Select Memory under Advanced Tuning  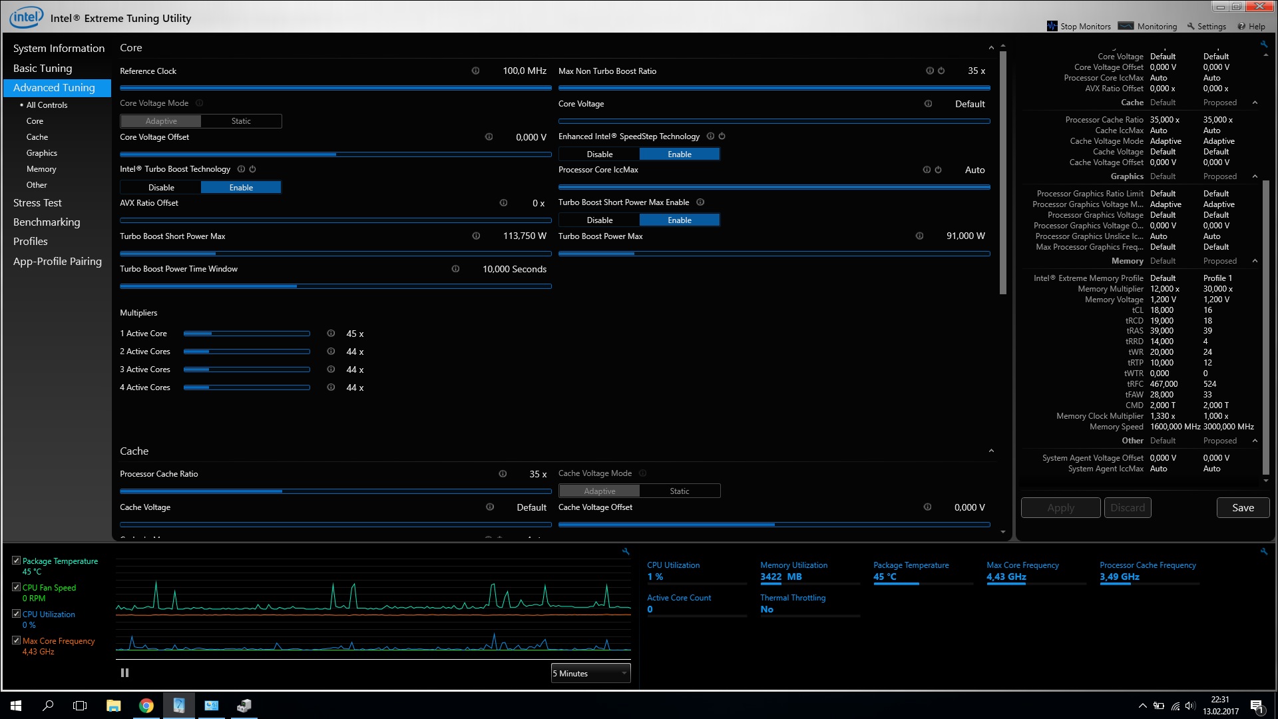click(41, 168)
